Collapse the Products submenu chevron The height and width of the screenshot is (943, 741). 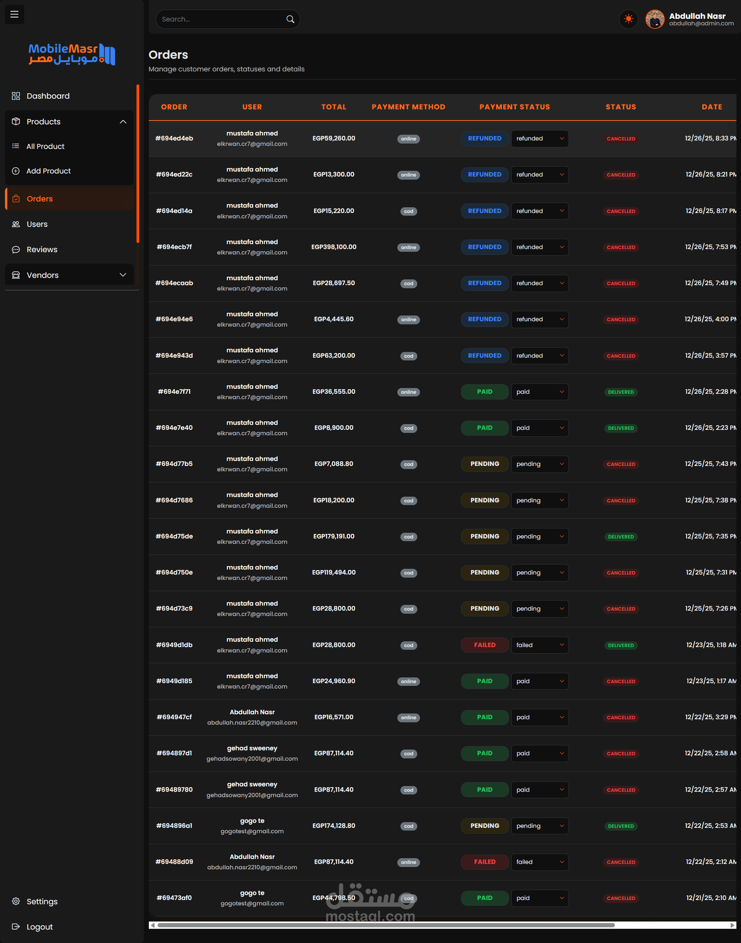pyautogui.click(x=123, y=122)
